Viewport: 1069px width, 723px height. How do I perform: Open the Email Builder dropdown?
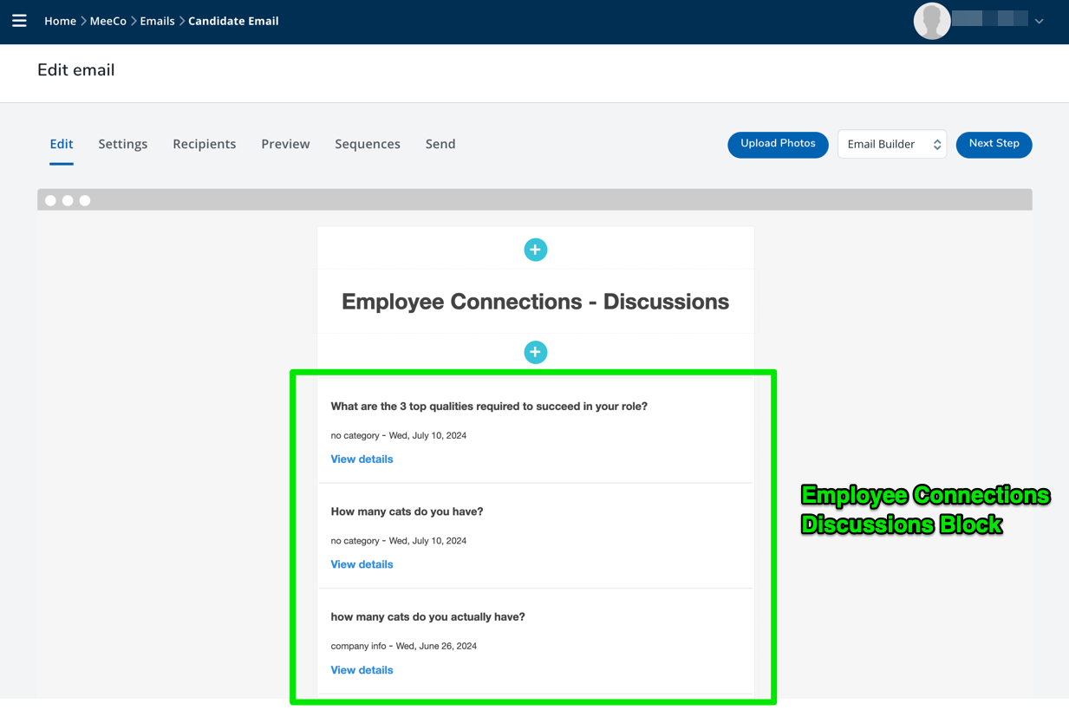tap(891, 145)
